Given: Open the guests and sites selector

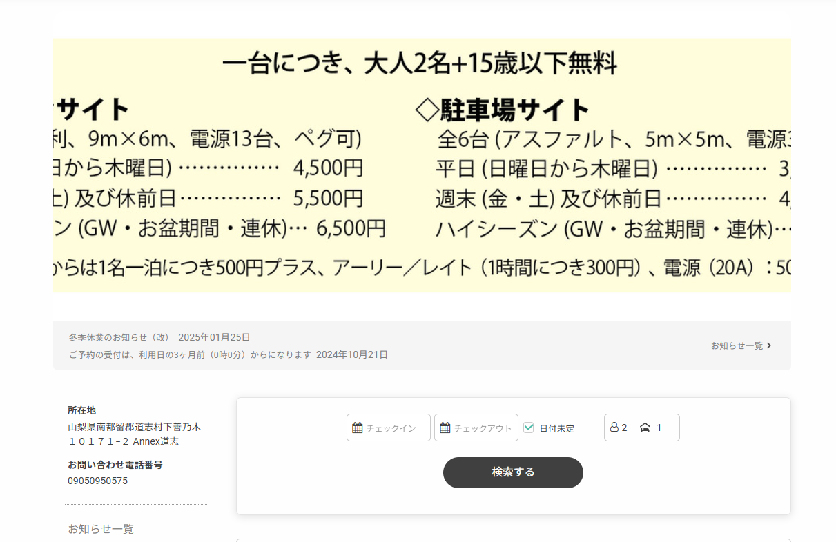Looking at the screenshot, I should (641, 428).
